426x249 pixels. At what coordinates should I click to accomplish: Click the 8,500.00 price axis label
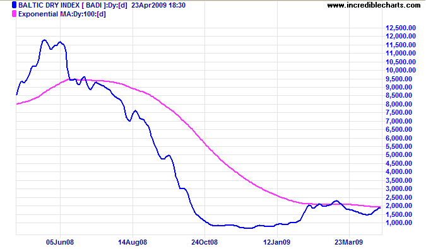pos(399,95)
